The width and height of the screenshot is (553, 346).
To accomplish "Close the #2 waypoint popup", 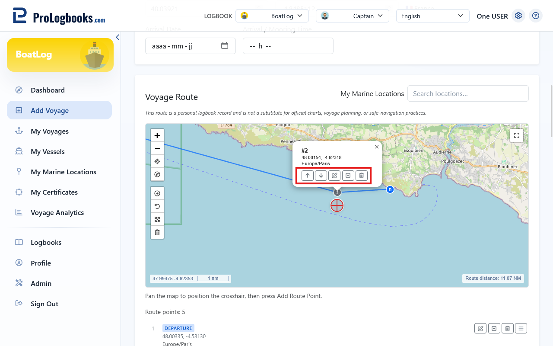I will (x=377, y=147).
